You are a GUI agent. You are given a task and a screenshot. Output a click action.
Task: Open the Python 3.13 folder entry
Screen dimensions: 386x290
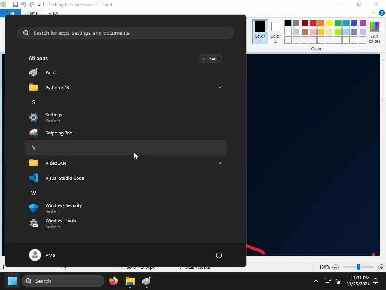click(126, 87)
